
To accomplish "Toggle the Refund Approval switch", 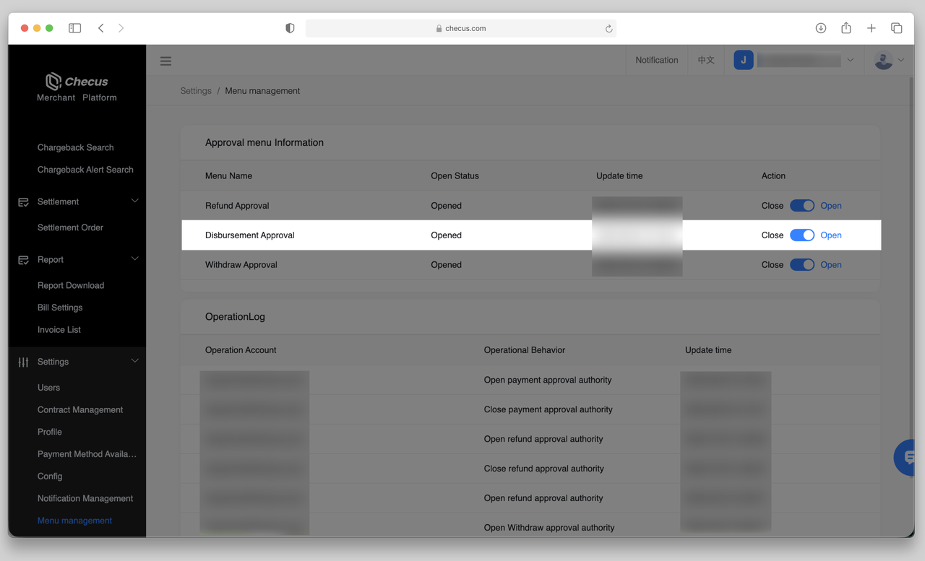I will pyautogui.click(x=802, y=206).
